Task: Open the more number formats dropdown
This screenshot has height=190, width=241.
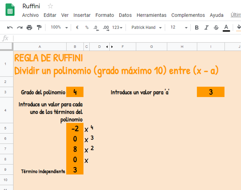Action: click(117, 28)
